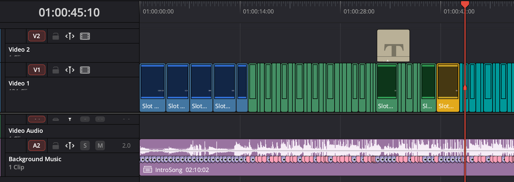514x182 pixels.
Task: Click the 2.0 channel format on A2
Action: [x=126, y=146]
